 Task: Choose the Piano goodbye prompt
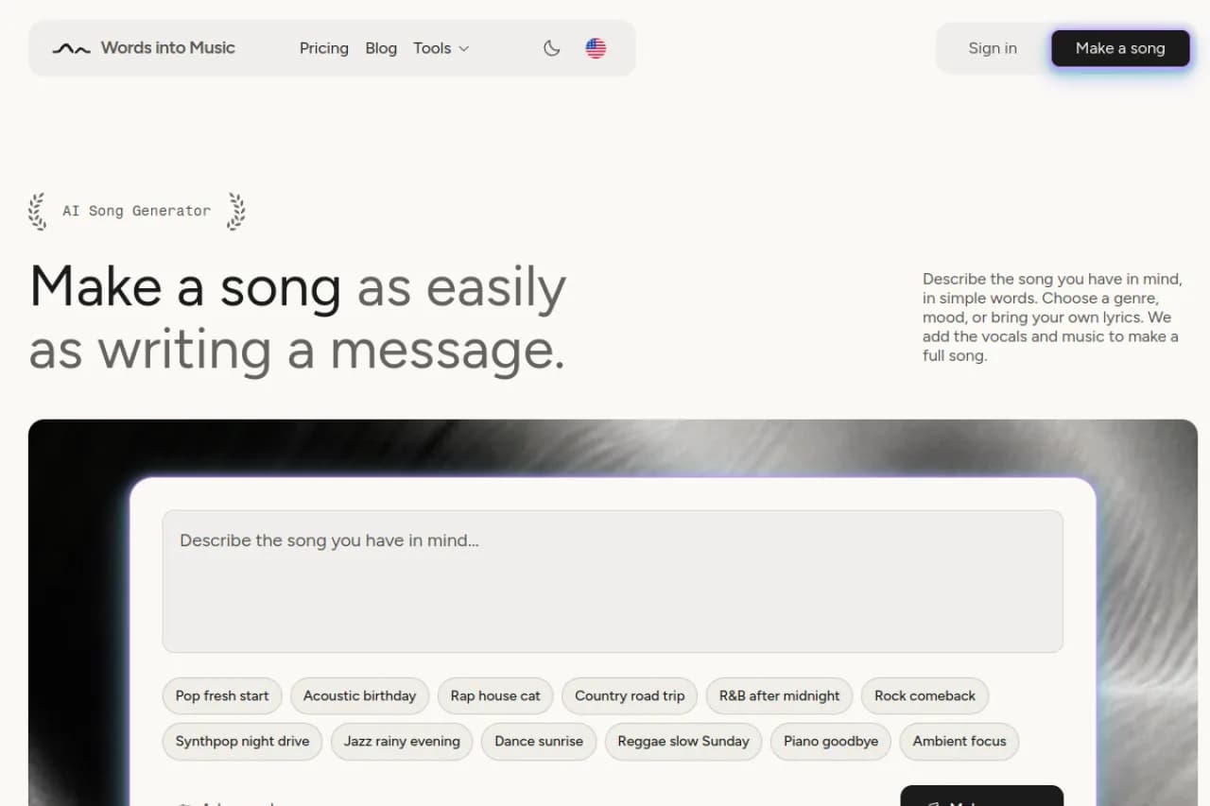point(831,741)
